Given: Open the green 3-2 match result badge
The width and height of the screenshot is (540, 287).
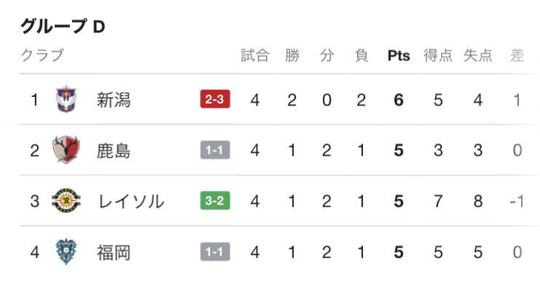Looking at the screenshot, I should click(215, 200).
